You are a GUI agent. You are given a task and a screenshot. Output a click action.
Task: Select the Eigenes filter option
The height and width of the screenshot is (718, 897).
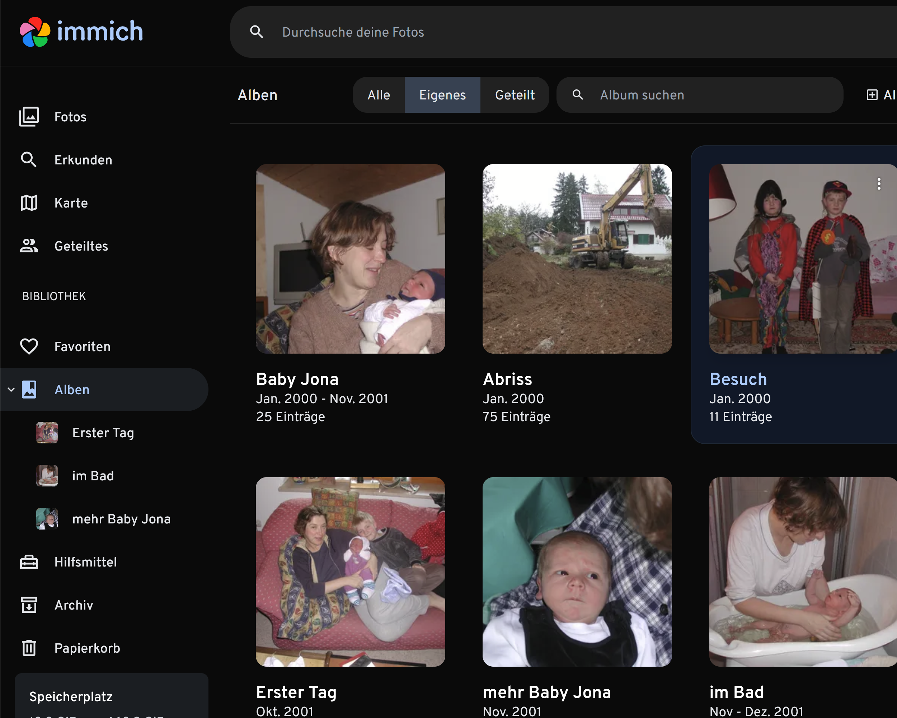(x=442, y=95)
